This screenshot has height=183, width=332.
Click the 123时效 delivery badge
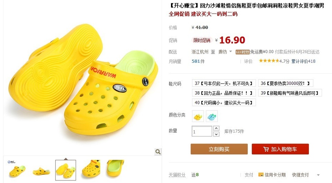[x=243, y=52]
